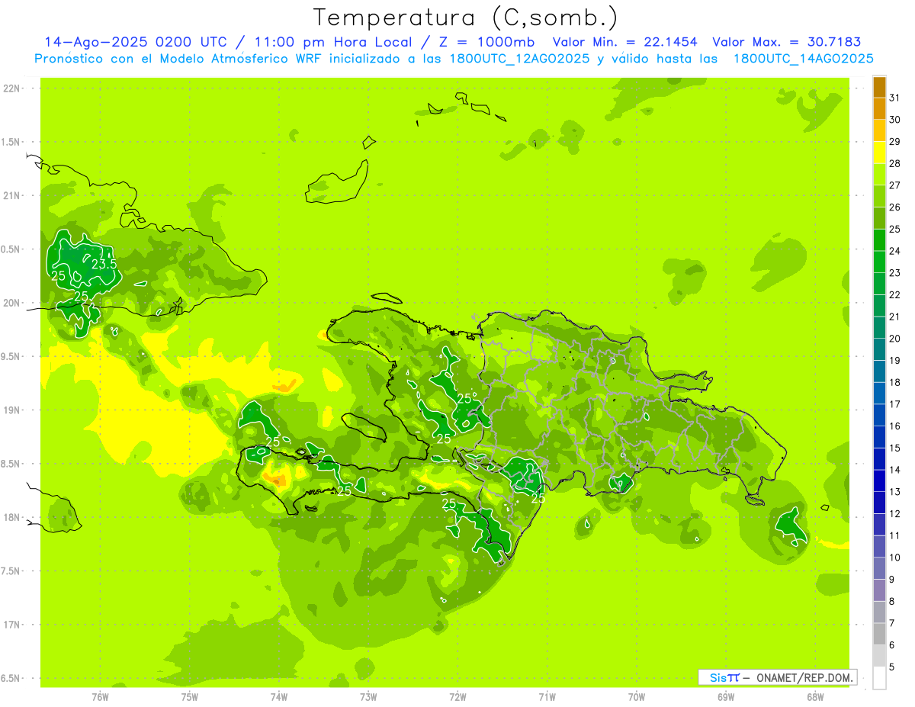The width and height of the screenshot is (915, 707).
Task: Click the "23.5" contour label over Cuba
Action: [x=104, y=264]
